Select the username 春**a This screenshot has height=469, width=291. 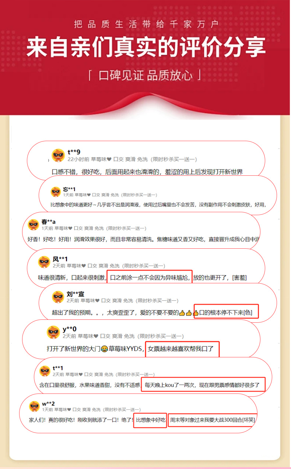click(x=49, y=222)
